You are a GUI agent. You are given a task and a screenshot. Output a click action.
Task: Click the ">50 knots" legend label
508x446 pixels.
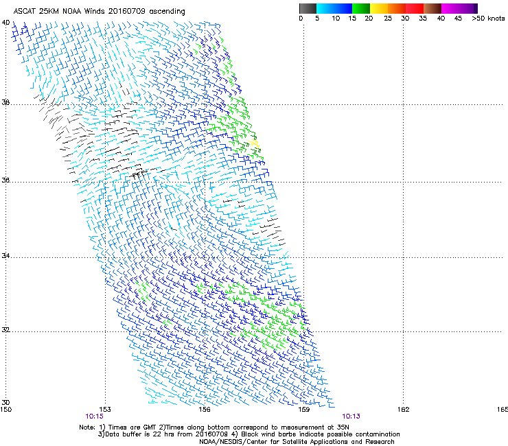pyautogui.click(x=488, y=19)
